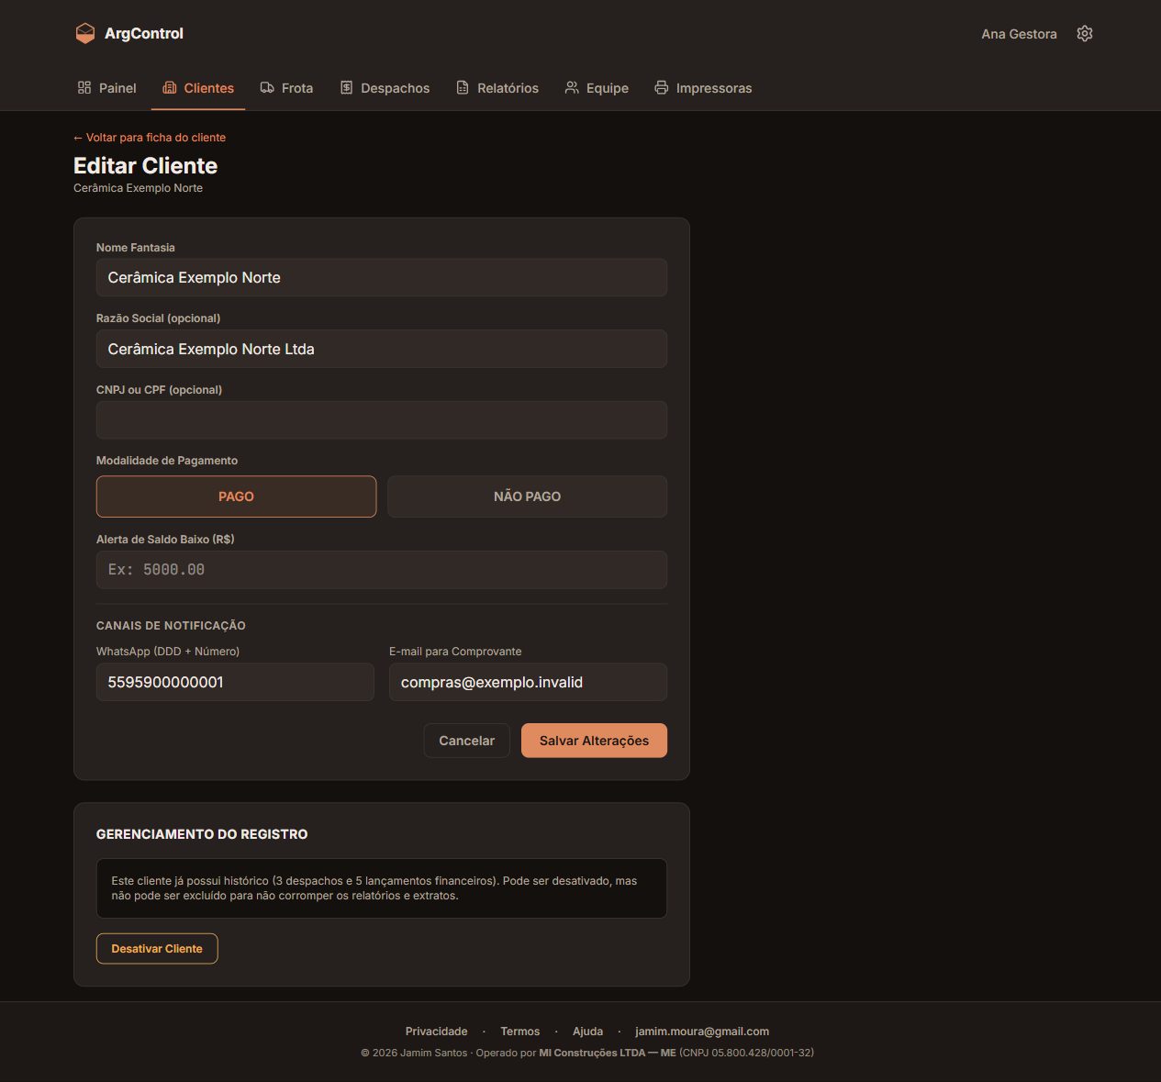Select the Clientes tab
This screenshot has width=1161, height=1082.
coord(198,88)
